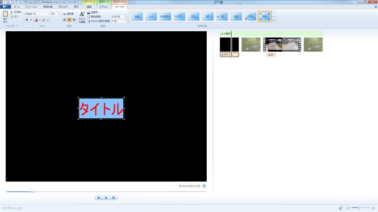Switch to the アニメーション ribbon tab
The image size is (378, 212).
point(31,7)
